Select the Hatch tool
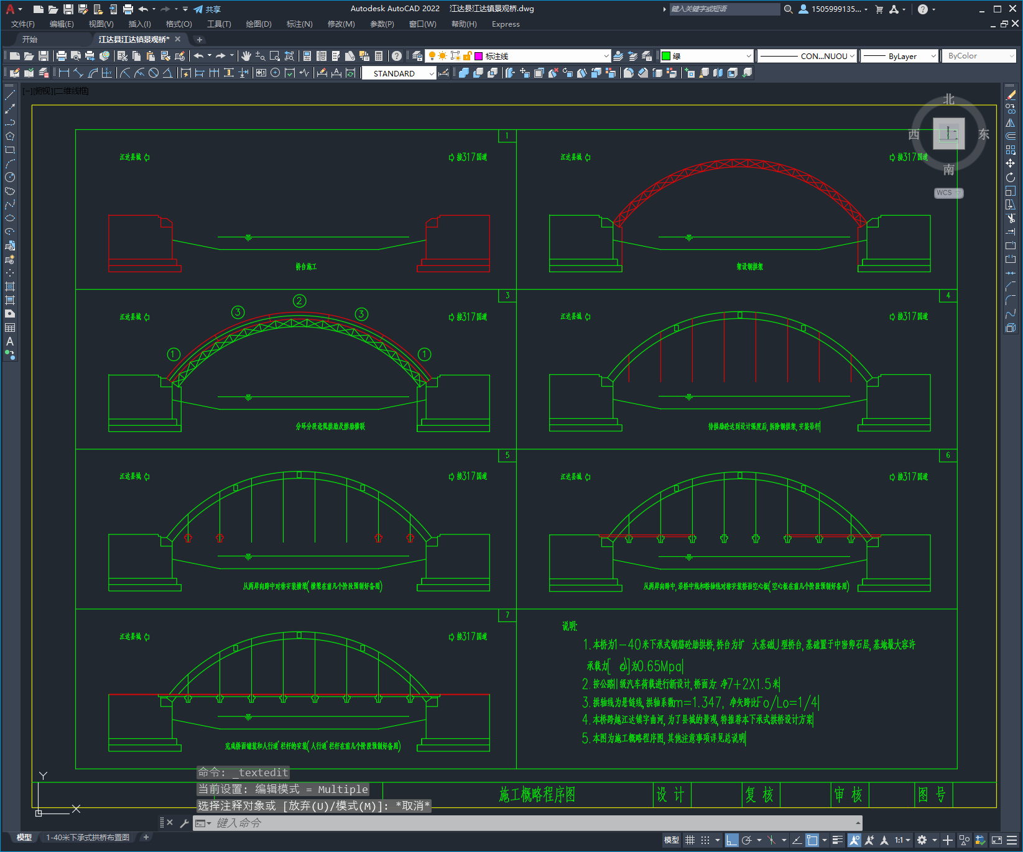1023x852 pixels. click(x=10, y=286)
